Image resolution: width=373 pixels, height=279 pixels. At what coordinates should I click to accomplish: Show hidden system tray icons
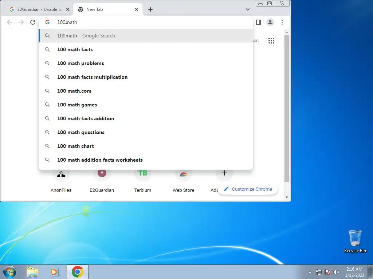(310, 272)
